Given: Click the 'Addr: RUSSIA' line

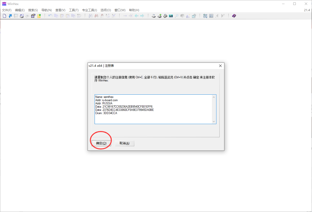Looking at the screenshot, I should tap(104, 103).
